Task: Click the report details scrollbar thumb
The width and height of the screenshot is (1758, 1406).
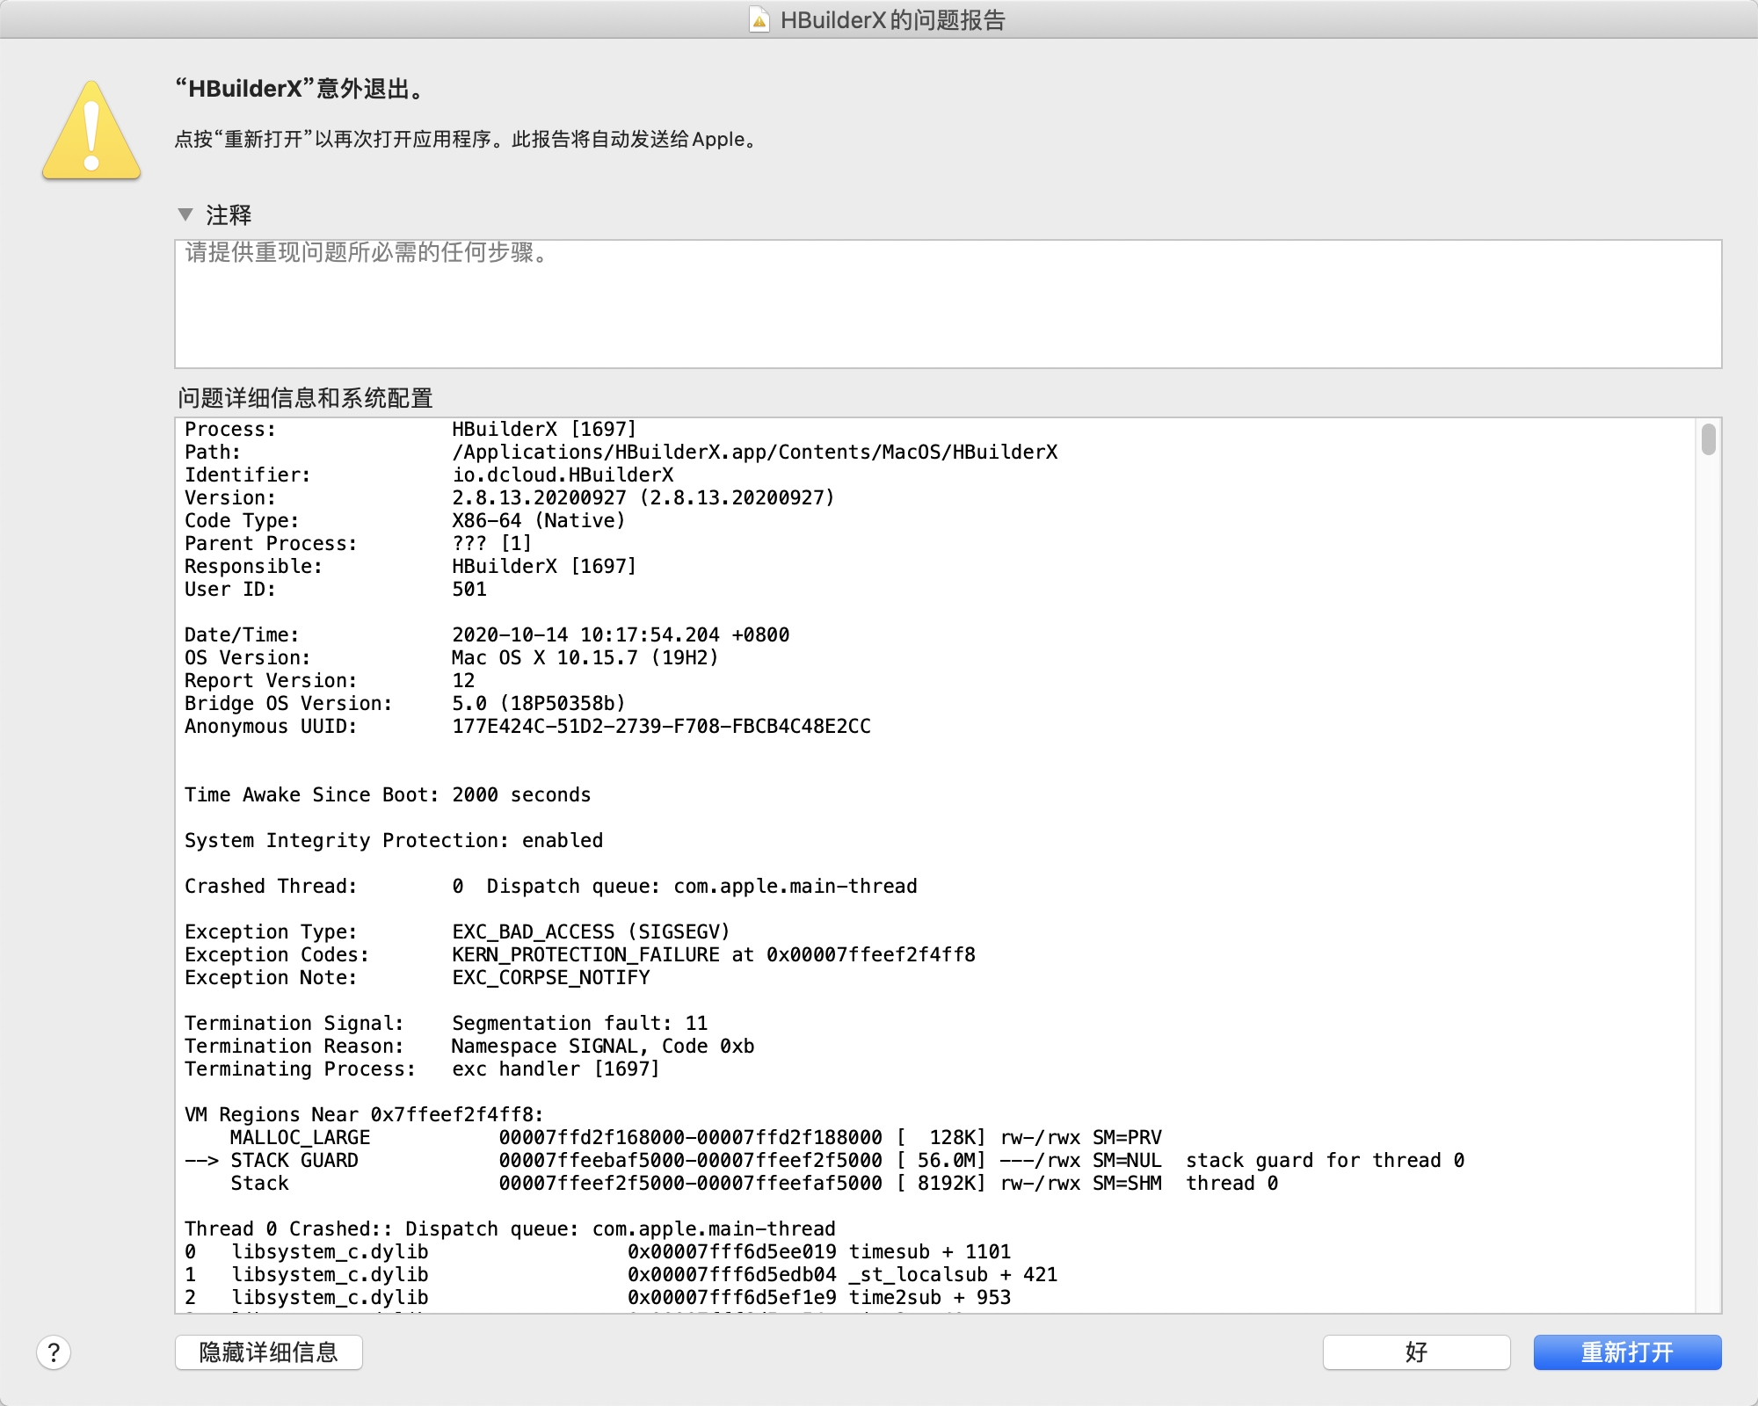Action: pos(1708,439)
